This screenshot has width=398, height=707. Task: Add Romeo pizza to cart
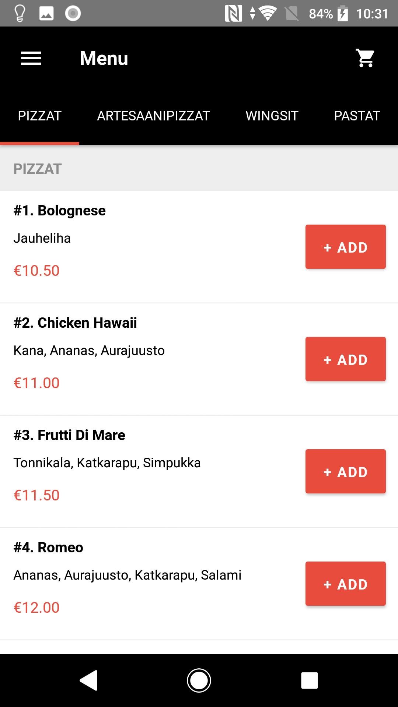click(x=345, y=584)
